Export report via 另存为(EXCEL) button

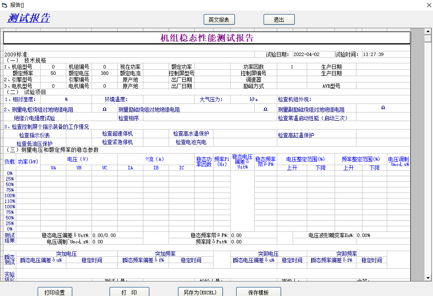200,292
